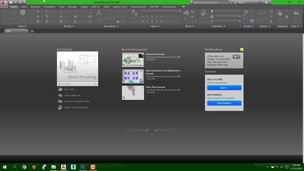Image resolution: width=304 pixels, height=171 pixels.
Task: Click the Open a Sheet Set icon
Action: 60,95
